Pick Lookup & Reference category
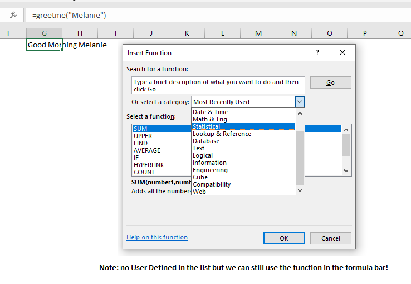The height and width of the screenshot is (284, 411). 222,134
